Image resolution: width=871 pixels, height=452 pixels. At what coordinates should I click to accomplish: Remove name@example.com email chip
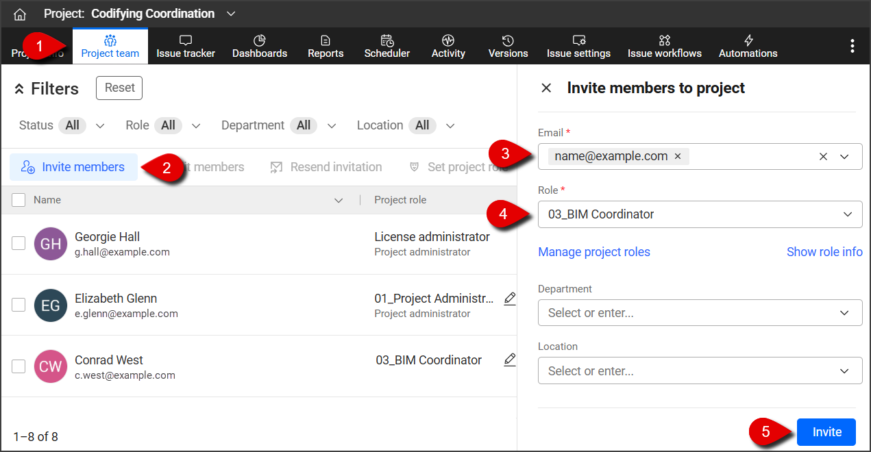click(678, 156)
